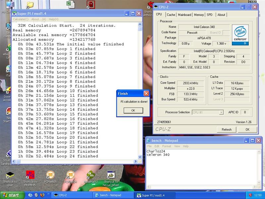The width and height of the screenshot is (265, 199).
Task: Open the Help(H) menu in Super PI
Action: tap(54, 19)
